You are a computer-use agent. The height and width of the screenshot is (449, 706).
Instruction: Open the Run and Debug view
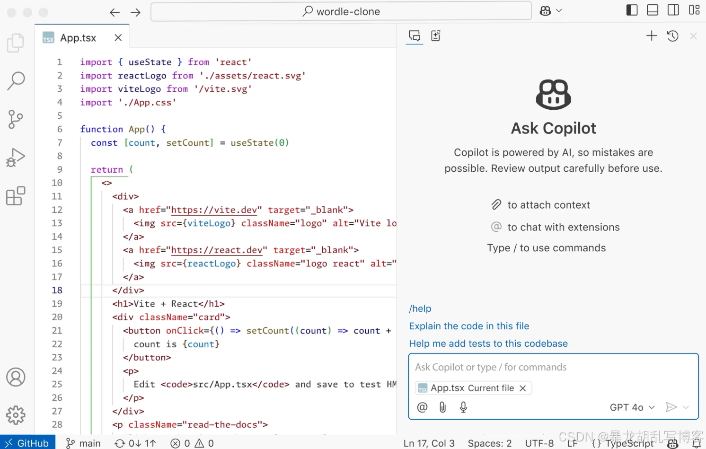[16, 158]
